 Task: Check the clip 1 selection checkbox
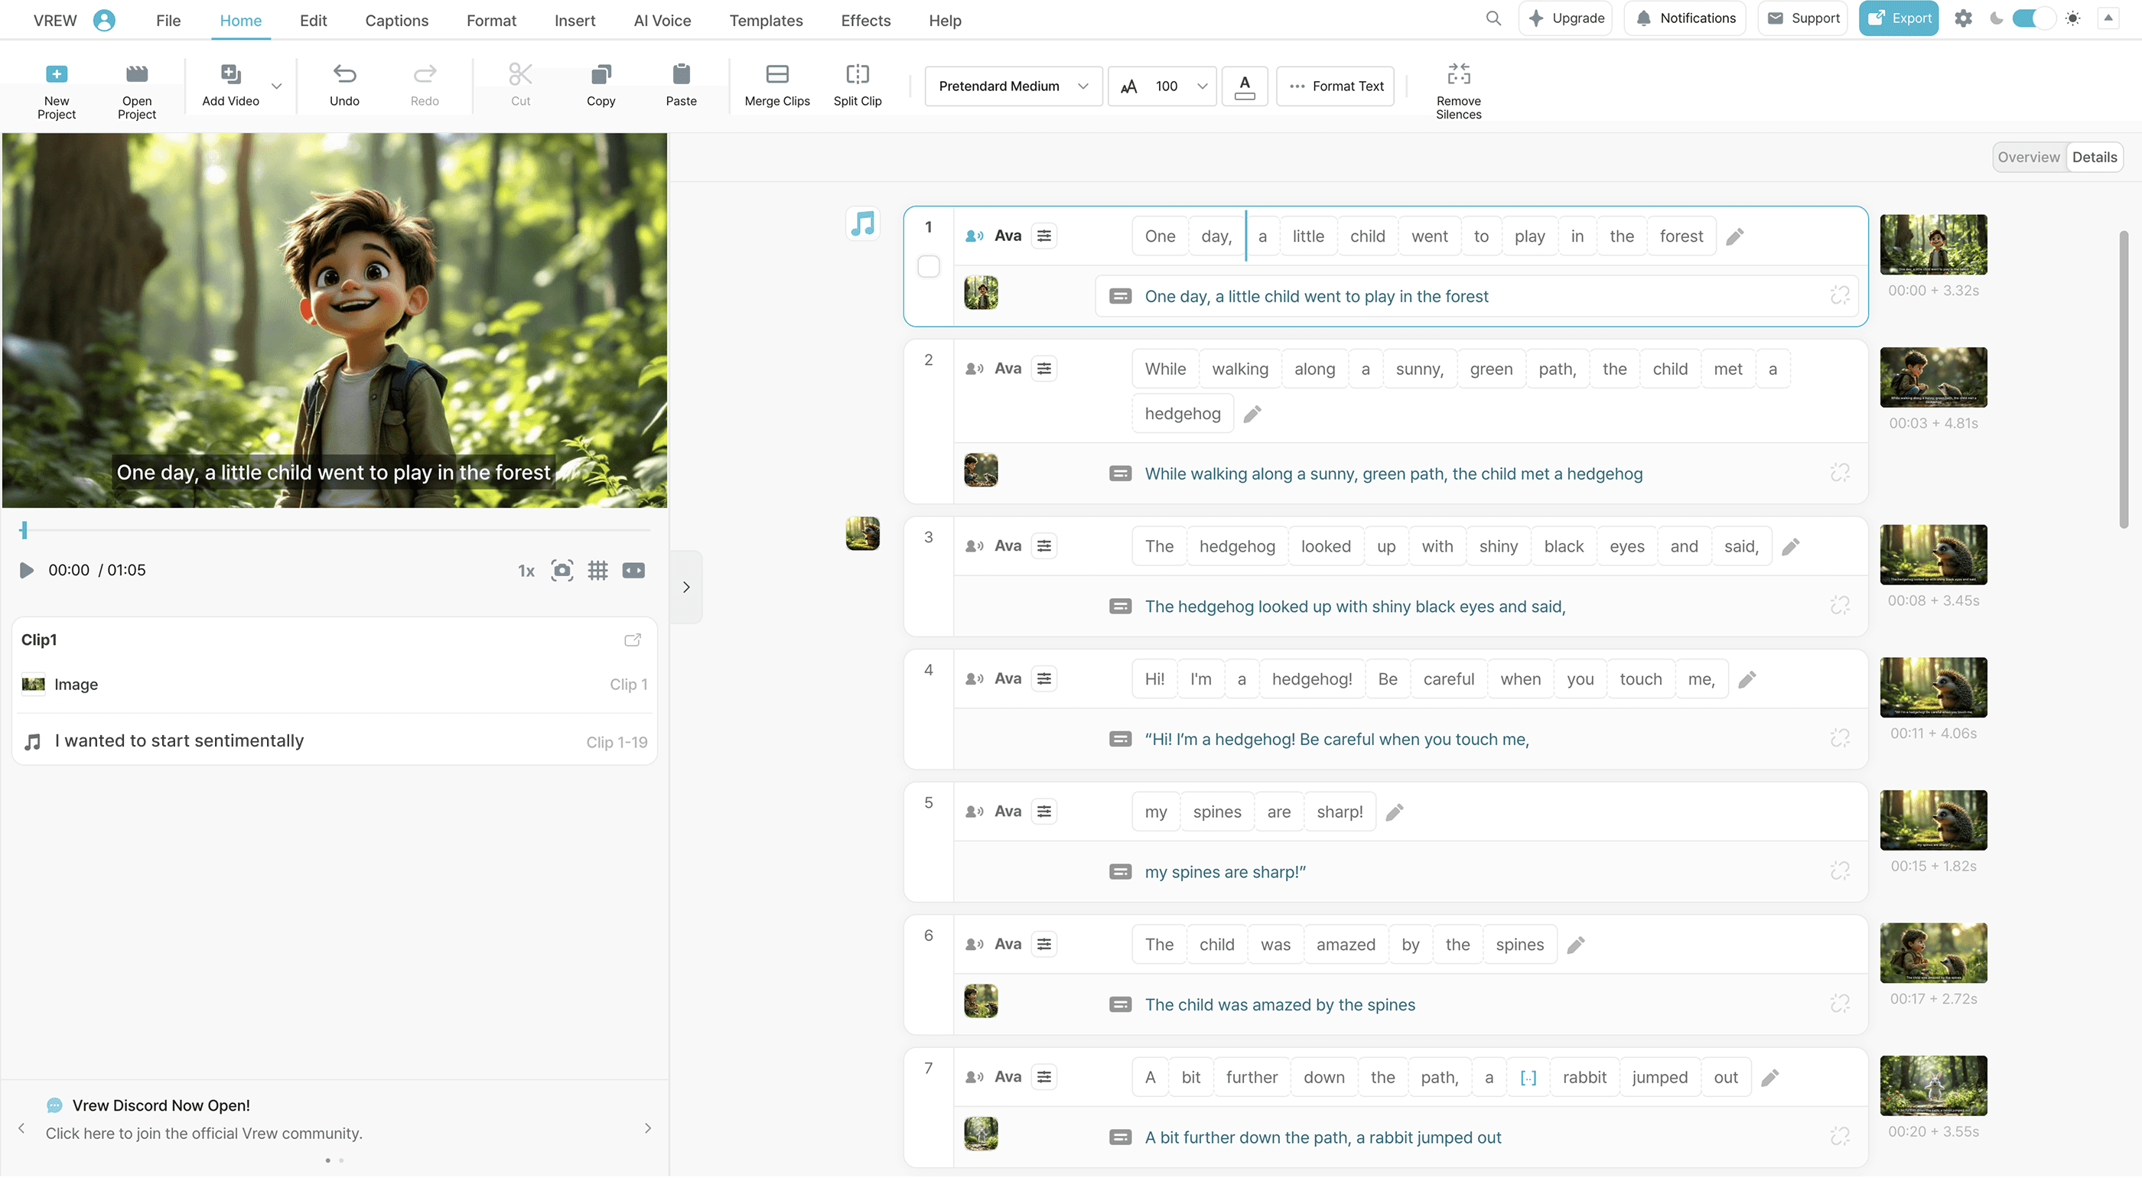click(x=928, y=266)
